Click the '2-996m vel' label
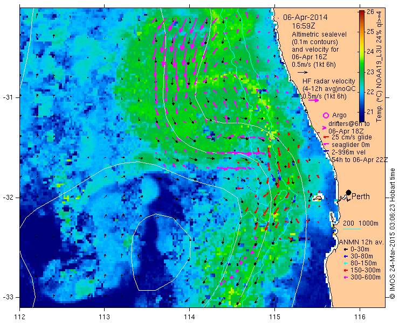The width and height of the screenshot is (399, 323). [349, 152]
